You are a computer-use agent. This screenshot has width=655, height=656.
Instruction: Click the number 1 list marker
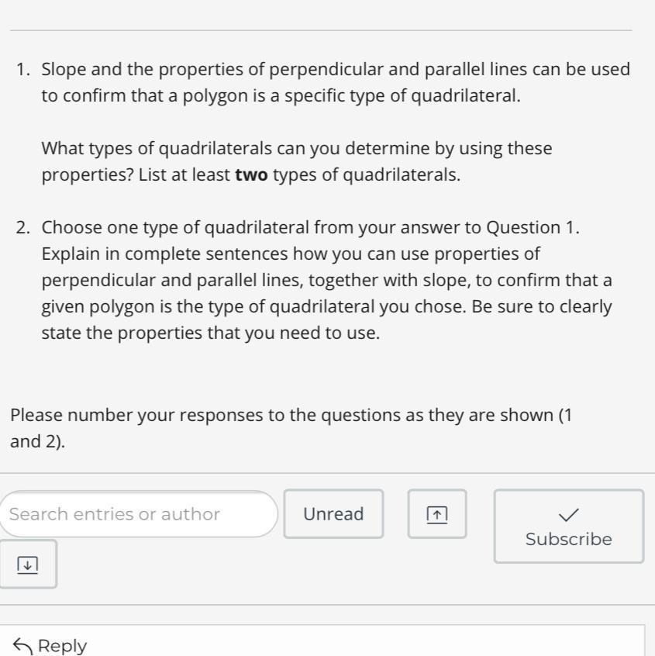22,70
